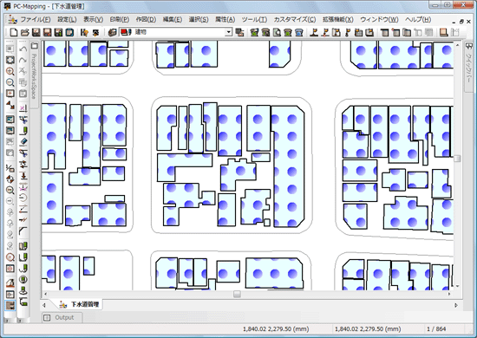Select the Zoom in magnifier tool
Viewport: 477px width, 338px height.
10,71
